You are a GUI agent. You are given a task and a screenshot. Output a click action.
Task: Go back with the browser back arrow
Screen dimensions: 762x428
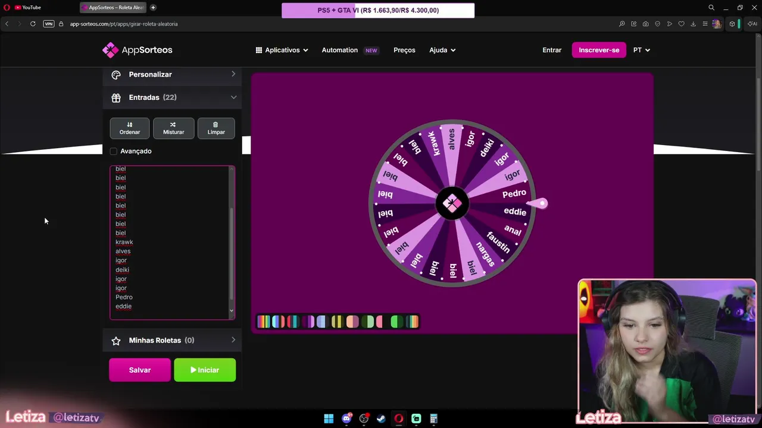(x=7, y=24)
